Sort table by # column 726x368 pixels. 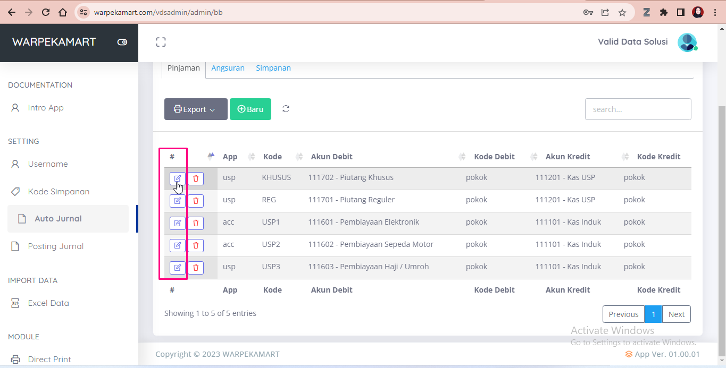point(190,157)
